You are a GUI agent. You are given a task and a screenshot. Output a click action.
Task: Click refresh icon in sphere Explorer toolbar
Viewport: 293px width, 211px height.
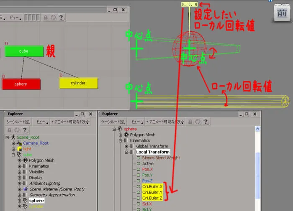(198, 122)
